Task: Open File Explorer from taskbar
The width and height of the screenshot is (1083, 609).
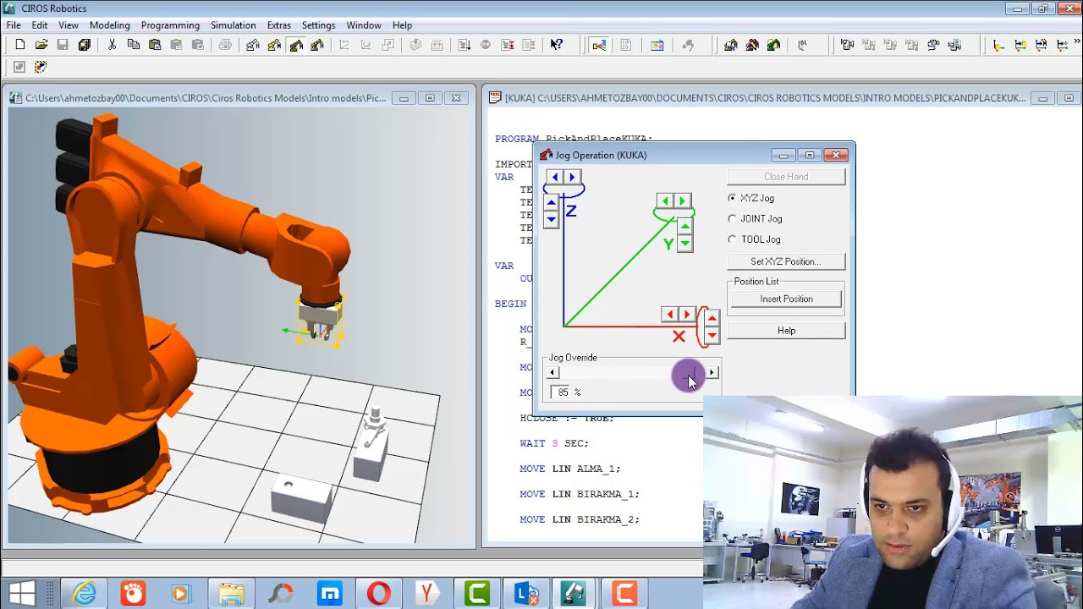Action: (231, 594)
